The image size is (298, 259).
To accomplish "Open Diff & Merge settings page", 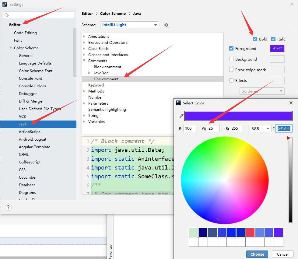I will 30,101.
